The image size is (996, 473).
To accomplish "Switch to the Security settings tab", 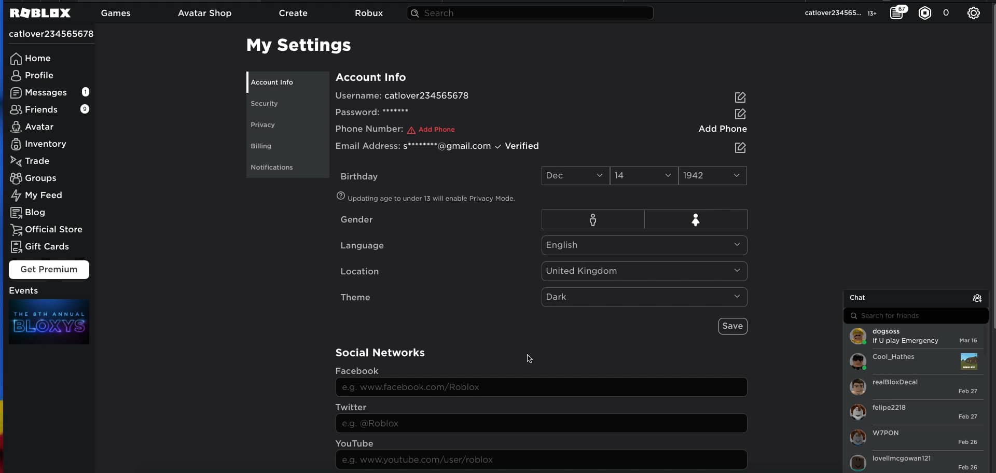I will (x=265, y=103).
